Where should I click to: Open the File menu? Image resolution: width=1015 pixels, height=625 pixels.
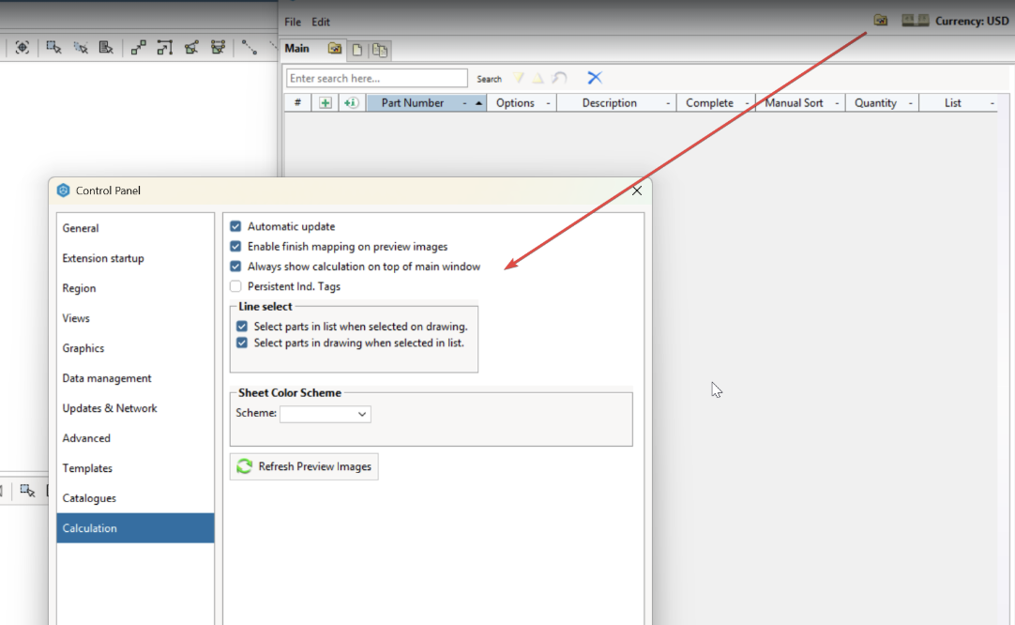pyautogui.click(x=293, y=22)
